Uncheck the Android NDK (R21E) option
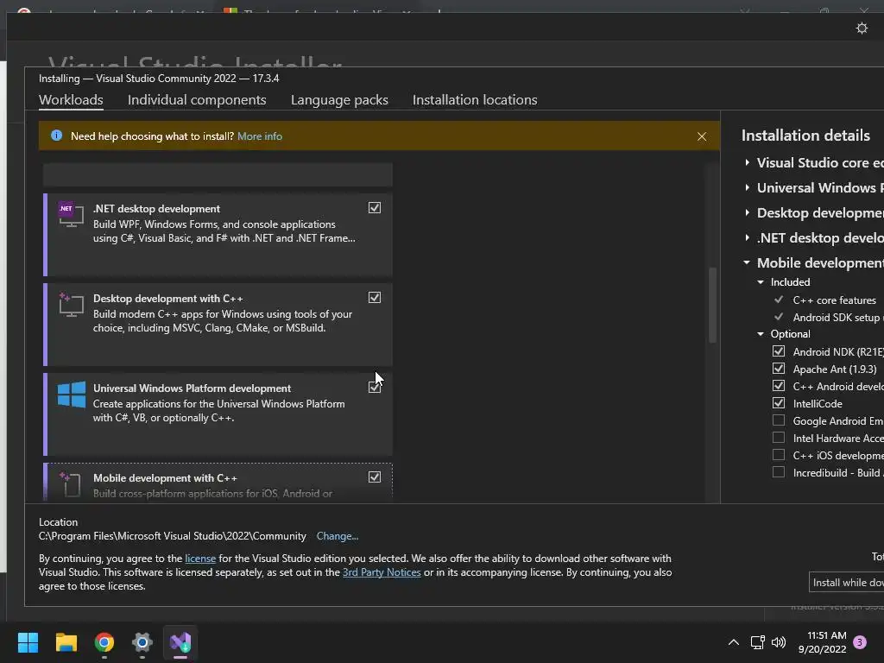Viewport: 884px width, 663px height. tap(779, 351)
